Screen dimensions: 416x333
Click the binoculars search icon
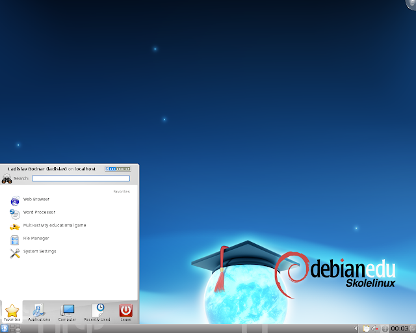click(6, 179)
